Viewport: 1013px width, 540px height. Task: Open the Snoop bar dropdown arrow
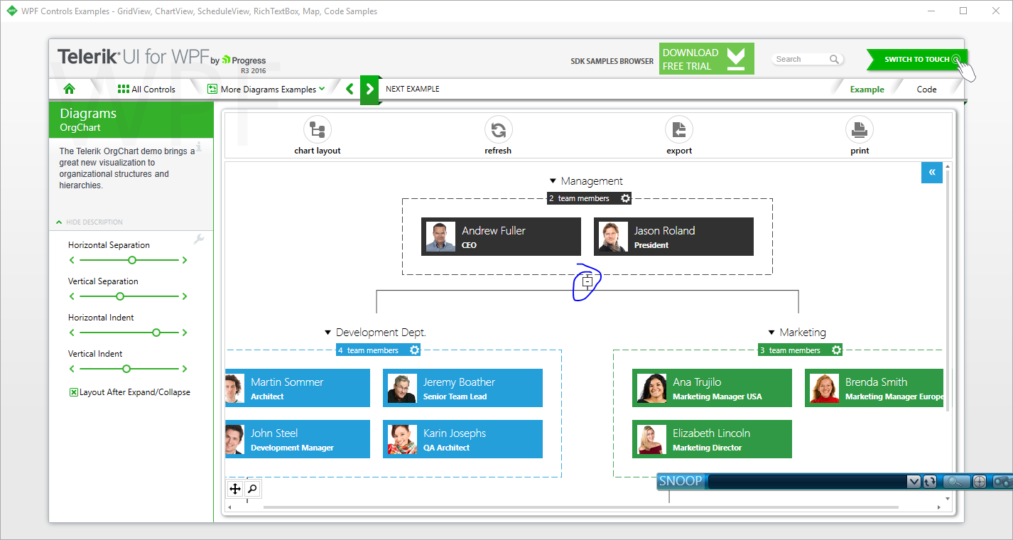(x=914, y=482)
